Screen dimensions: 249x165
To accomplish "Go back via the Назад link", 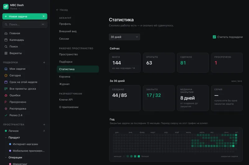I will coord(62,10).
